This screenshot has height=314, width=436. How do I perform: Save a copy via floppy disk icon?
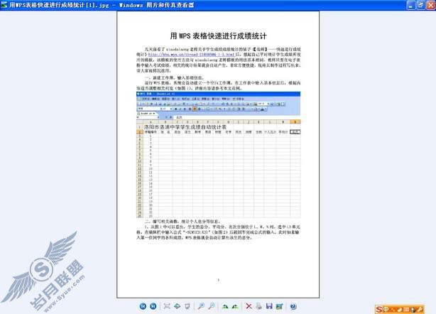pos(269,306)
